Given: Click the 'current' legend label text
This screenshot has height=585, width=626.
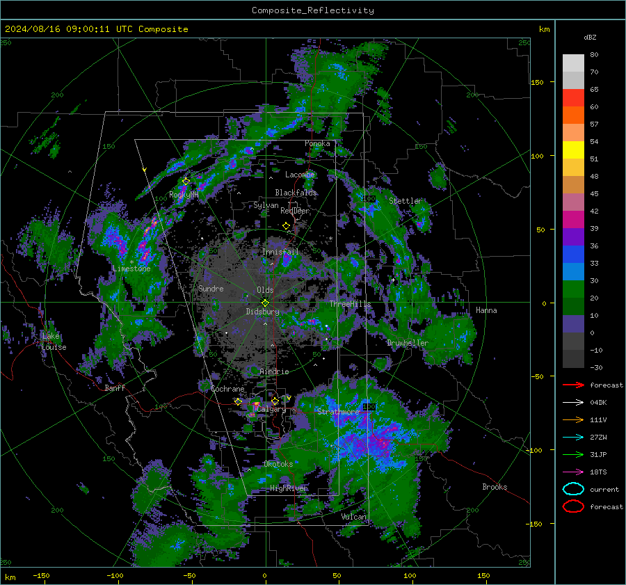Looking at the screenshot, I should 604,489.
